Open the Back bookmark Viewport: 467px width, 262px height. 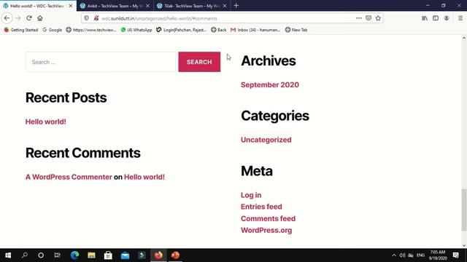click(219, 30)
